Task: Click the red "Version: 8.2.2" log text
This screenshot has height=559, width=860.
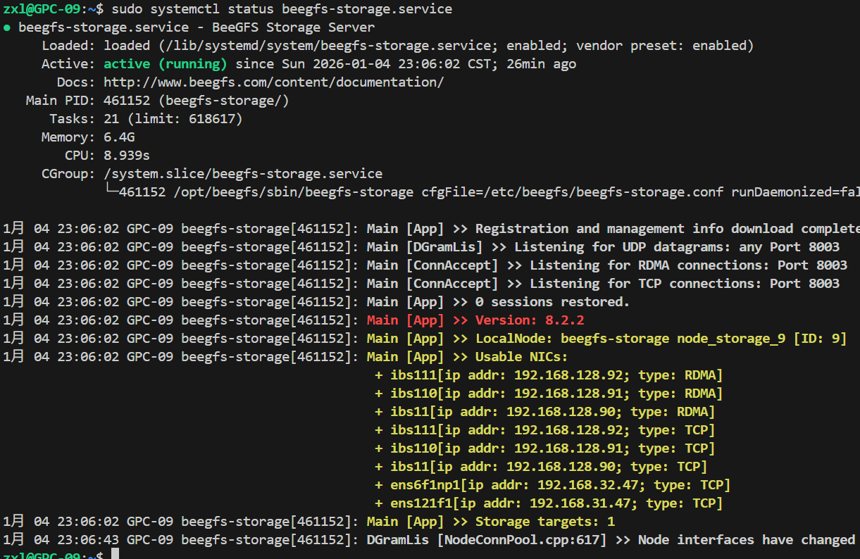Action: point(529,320)
